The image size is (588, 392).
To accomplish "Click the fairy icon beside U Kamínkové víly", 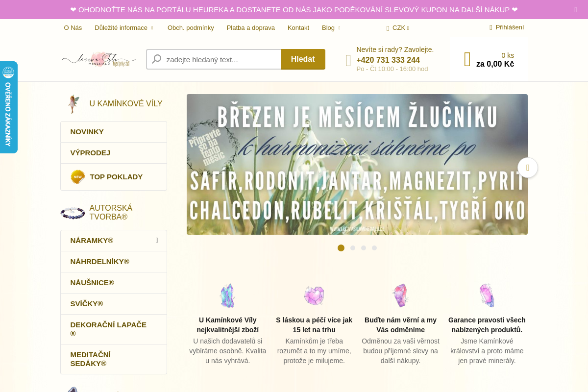I will [73, 103].
